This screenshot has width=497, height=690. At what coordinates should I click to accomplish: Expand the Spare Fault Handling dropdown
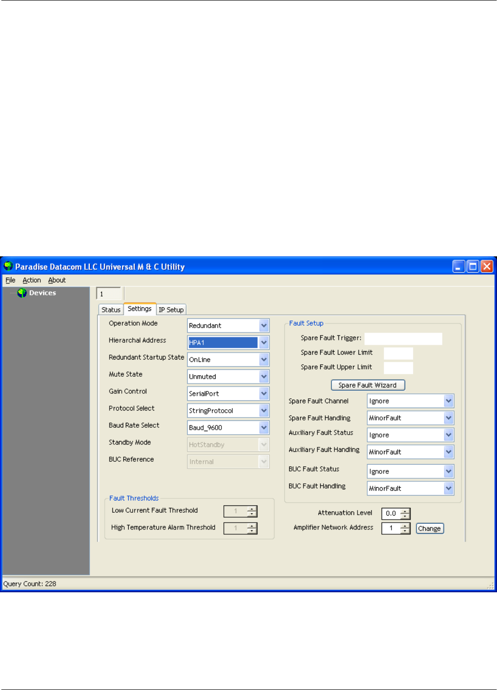pyautogui.click(x=448, y=418)
